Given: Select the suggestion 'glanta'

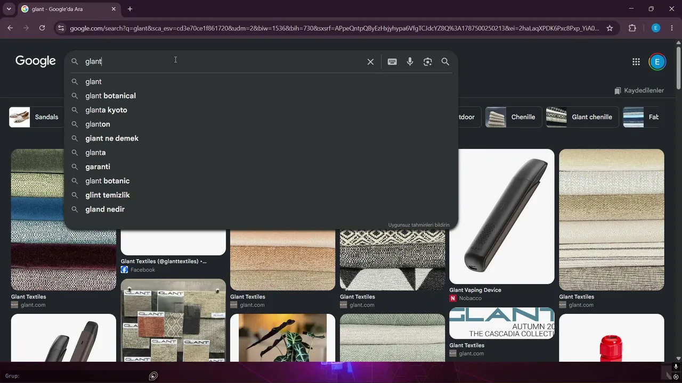Looking at the screenshot, I should coord(261,153).
